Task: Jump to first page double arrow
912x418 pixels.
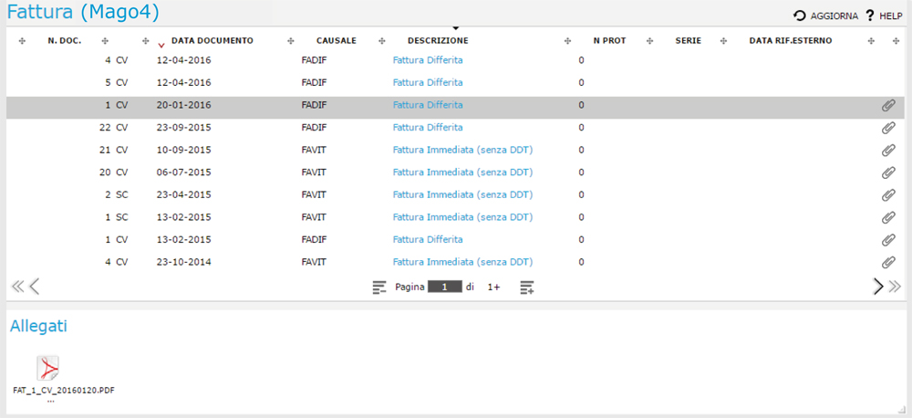Action: [x=16, y=287]
